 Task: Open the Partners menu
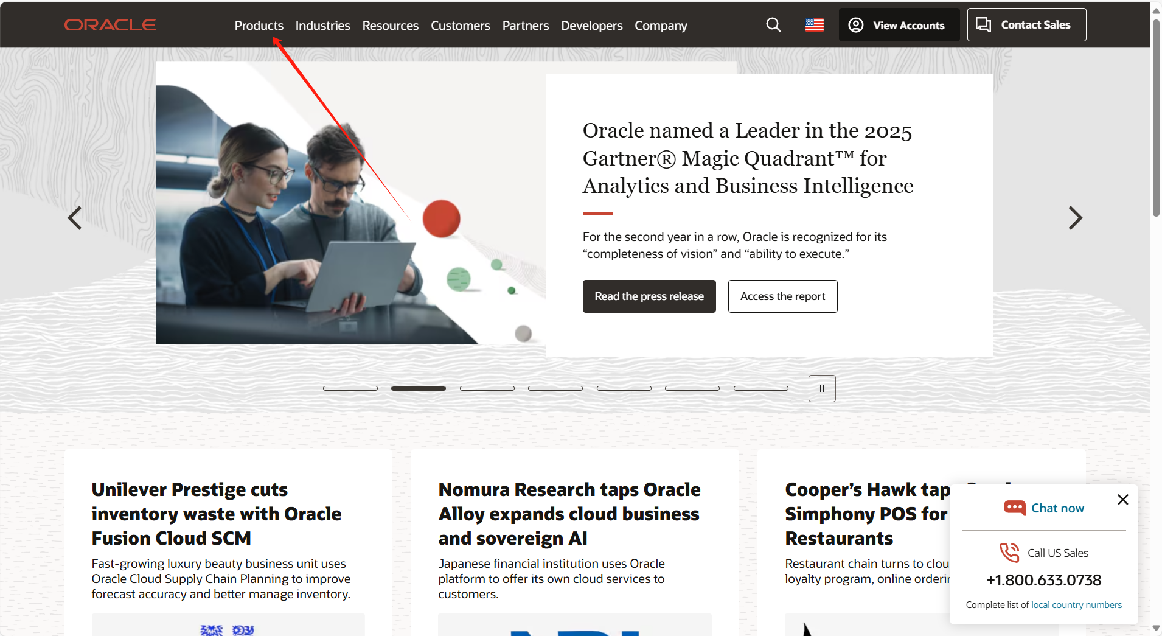click(526, 26)
